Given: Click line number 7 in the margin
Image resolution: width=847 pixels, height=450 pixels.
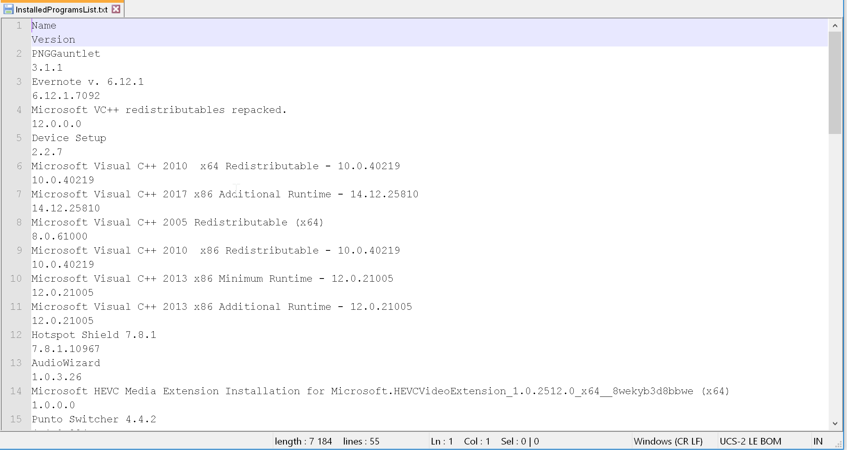Looking at the screenshot, I should point(19,194).
